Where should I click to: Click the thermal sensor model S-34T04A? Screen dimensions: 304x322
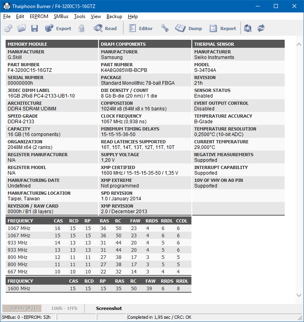(205, 70)
